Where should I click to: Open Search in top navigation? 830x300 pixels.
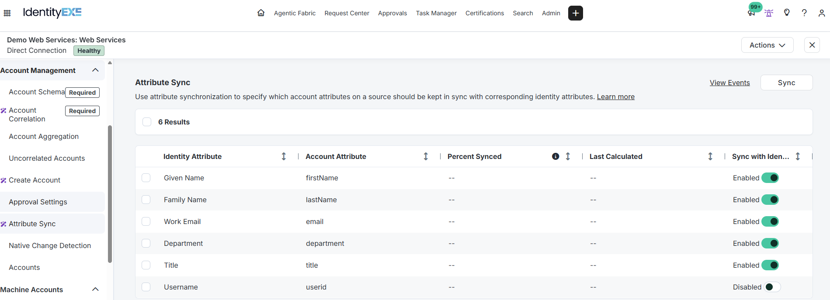pyautogui.click(x=523, y=13)
